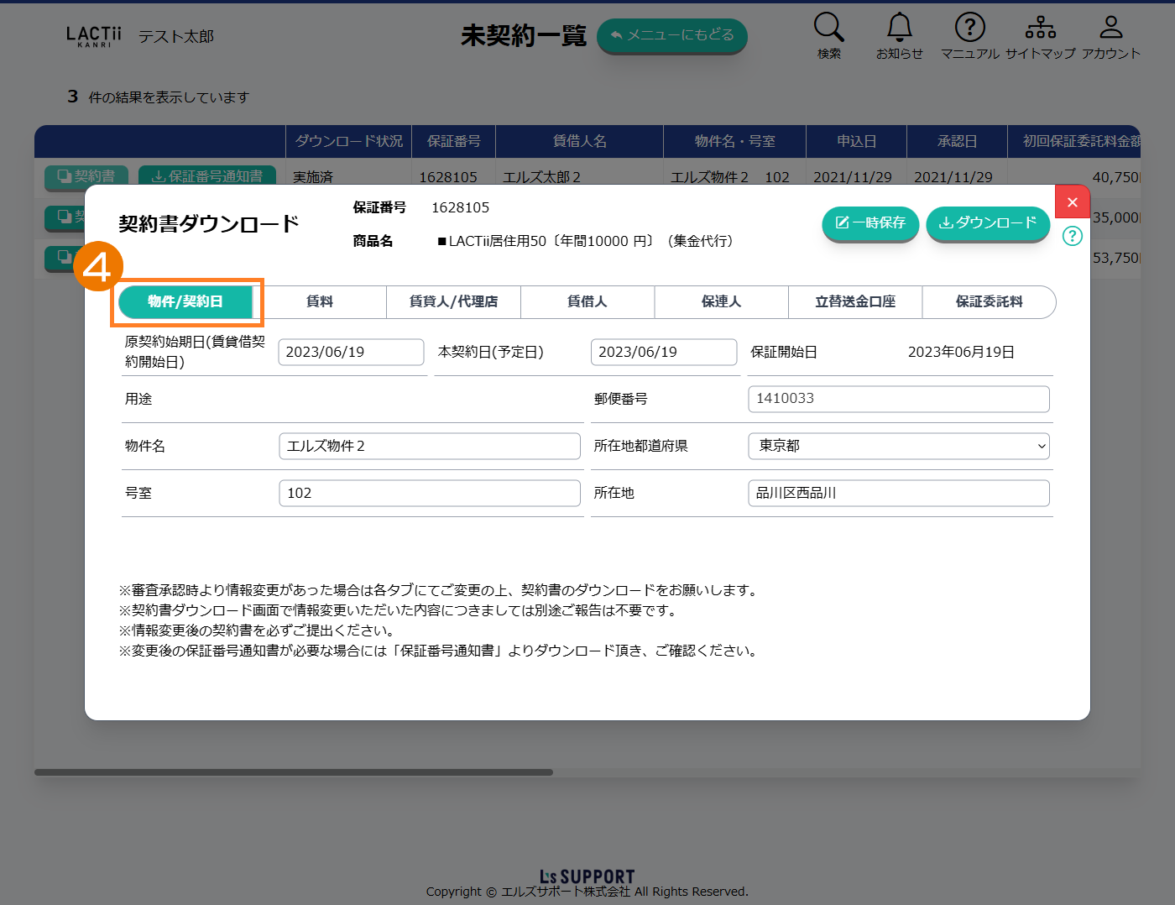Viewport: 1175px width, 905px height.
Task: Open the search magnifier icon
Action: pyautogui.click(x=828, y=28)
